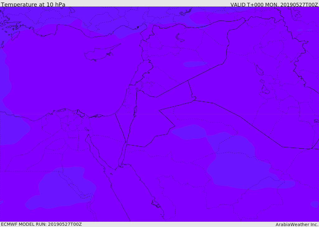Click the 'Temperature at 10 hPa' title
The width and height of the screenshot is (319, 227).
[x=33, y=4]
